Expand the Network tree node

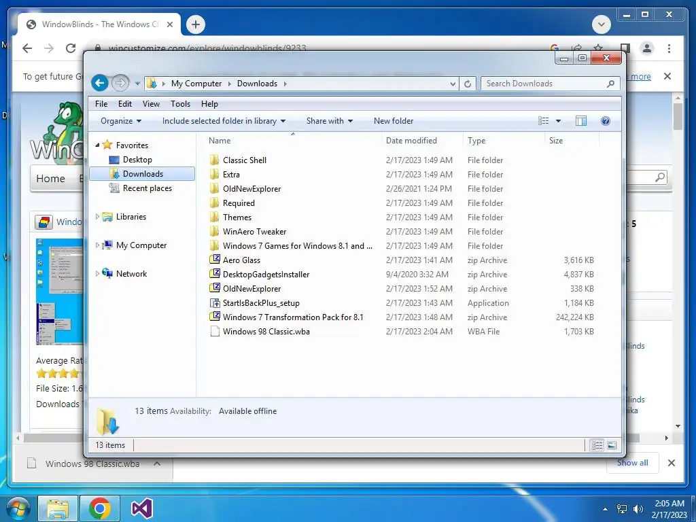(98, 273)
